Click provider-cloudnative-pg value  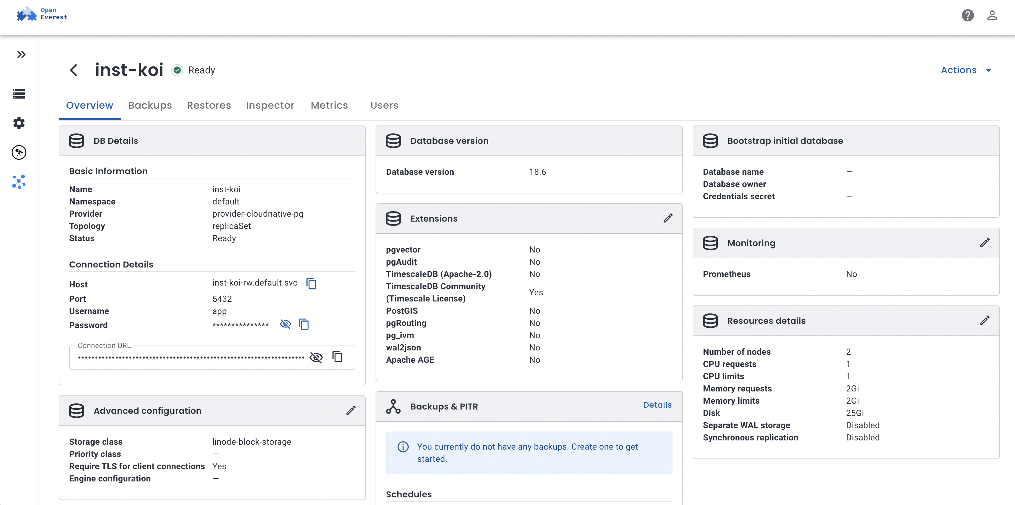click(x=258, y=214)
